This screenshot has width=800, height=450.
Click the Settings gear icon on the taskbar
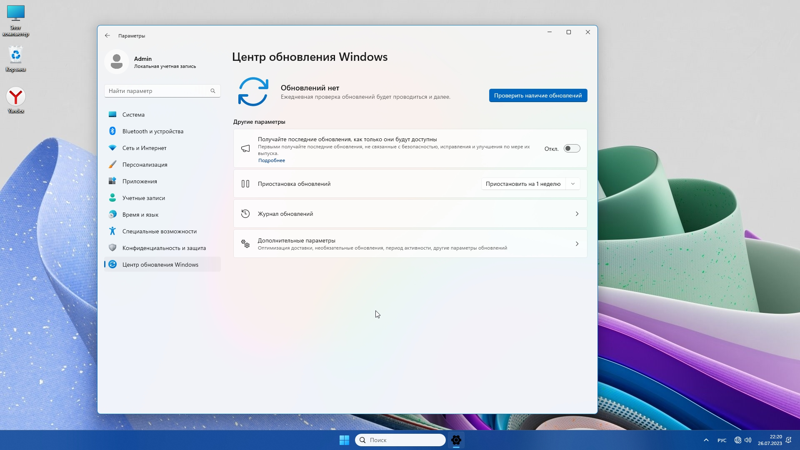click(456, 440)
